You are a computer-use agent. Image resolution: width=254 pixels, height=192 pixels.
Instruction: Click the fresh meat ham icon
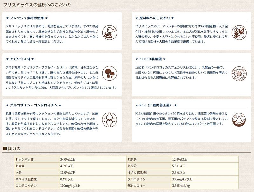click(110, 32)
